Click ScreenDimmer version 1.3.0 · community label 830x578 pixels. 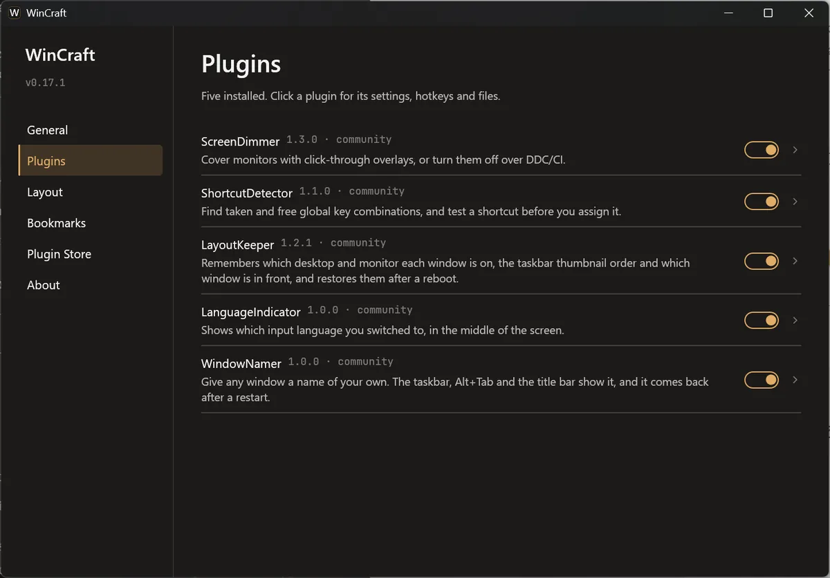339,139
